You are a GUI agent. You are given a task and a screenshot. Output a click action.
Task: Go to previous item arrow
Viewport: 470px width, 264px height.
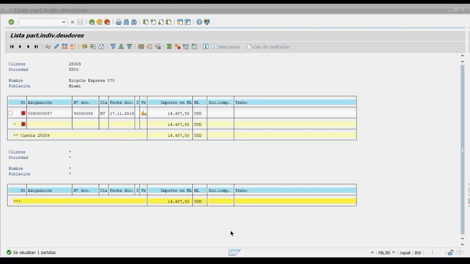[20, 47]
